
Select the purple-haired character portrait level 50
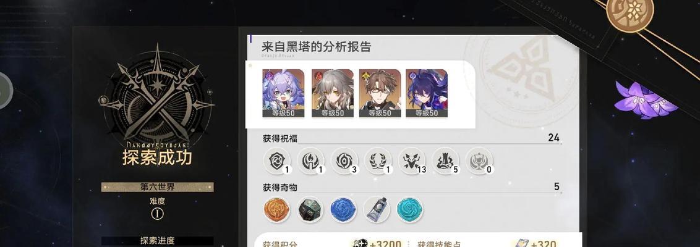[283, 93]
